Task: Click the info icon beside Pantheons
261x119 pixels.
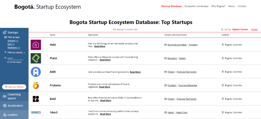Action: click(19, 48)
